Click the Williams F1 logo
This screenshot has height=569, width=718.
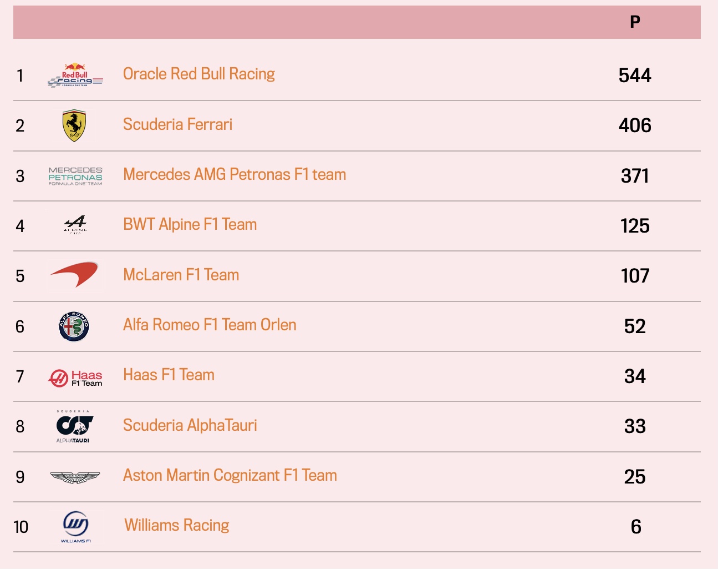pyautogui.click(x=75, y=527)
